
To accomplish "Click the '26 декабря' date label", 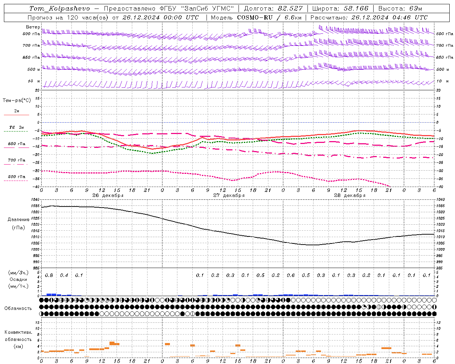I will tap(108, 196).
